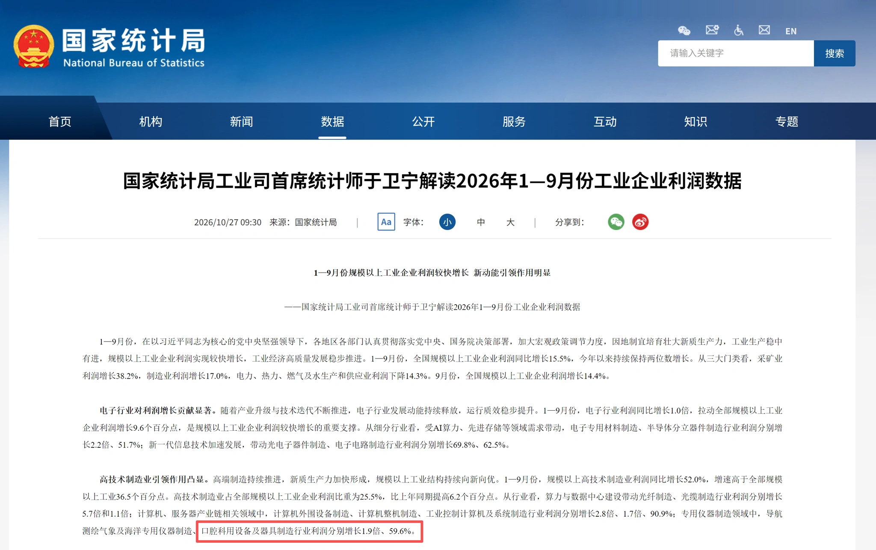Open the 新闻 navigation menu
The image size is (876, 550).
241,121
